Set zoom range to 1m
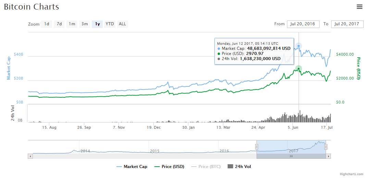This screenshot has width=375, height=182. (x=72, y=24)
